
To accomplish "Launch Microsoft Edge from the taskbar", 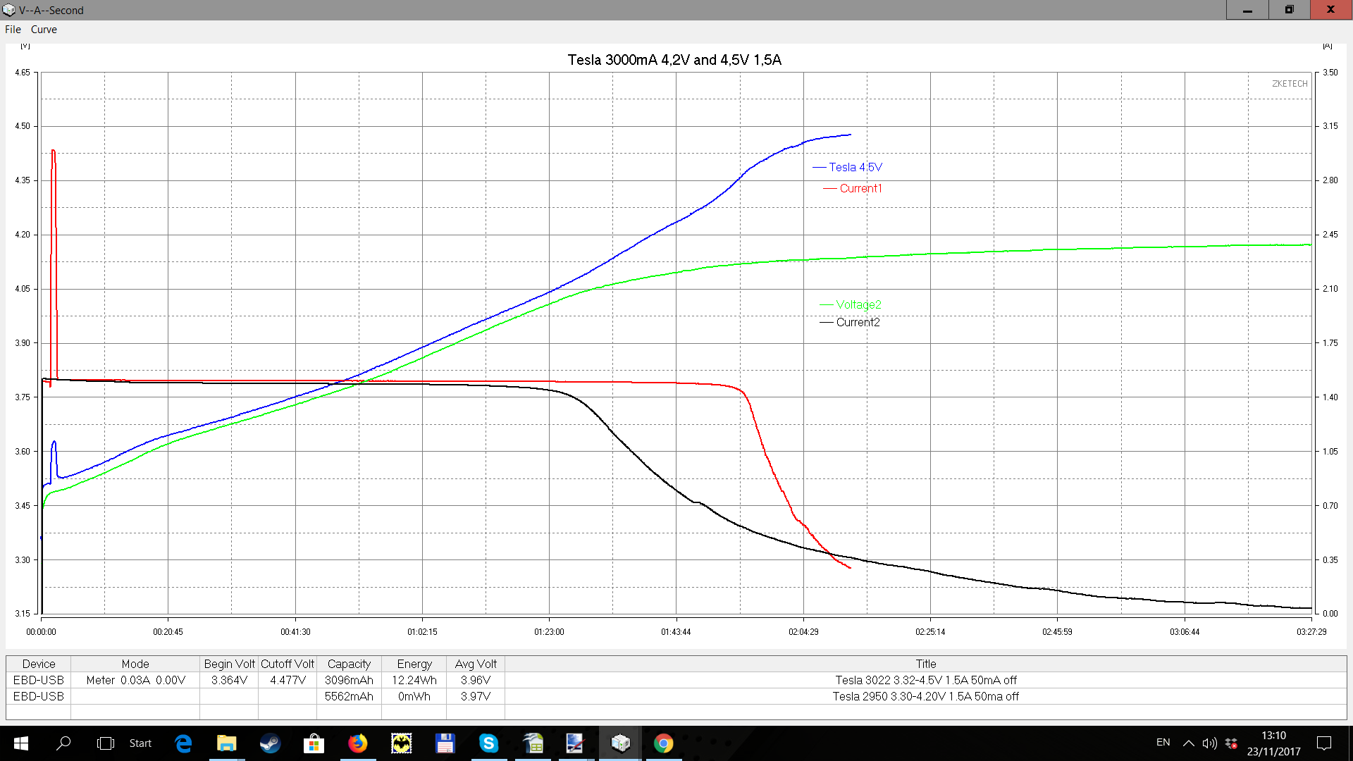I will [x=183, y=743].
